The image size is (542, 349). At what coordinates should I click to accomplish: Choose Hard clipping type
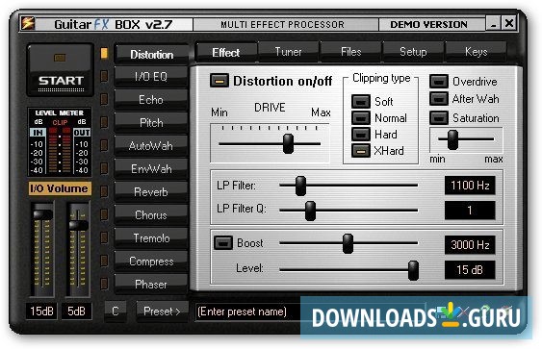point(360,135)
